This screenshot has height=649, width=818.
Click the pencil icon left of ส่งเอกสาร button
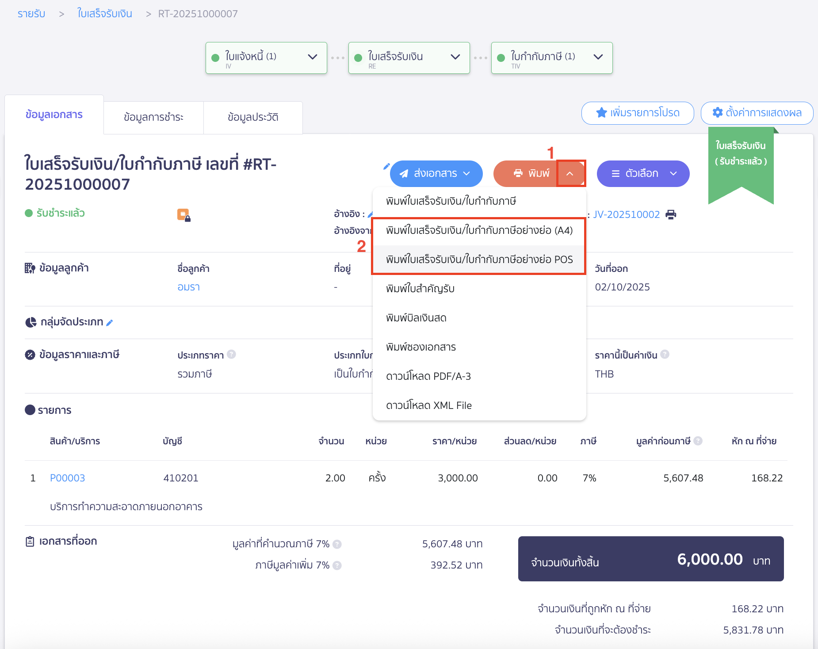tap(387, 167)
